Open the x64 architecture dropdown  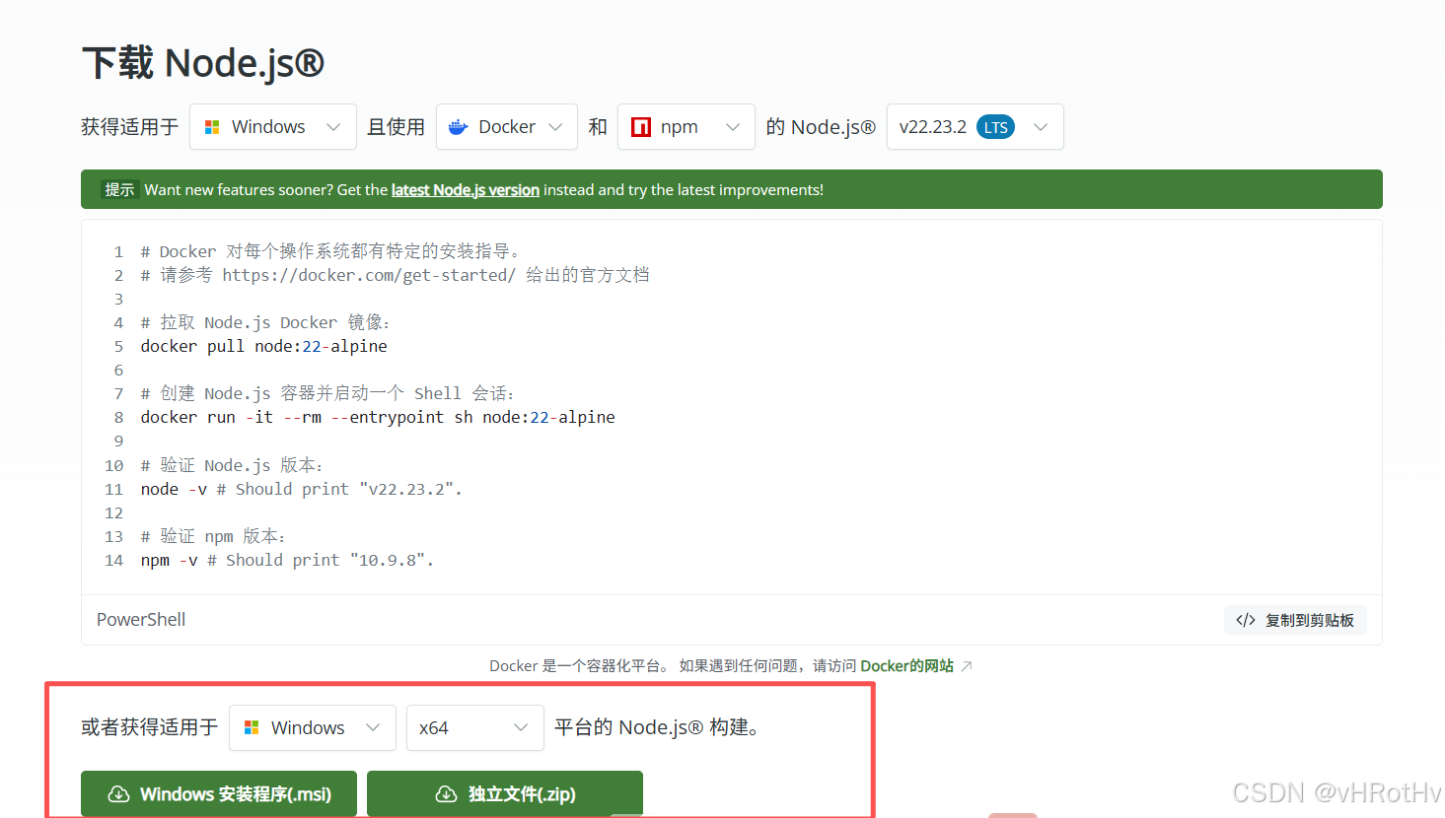[475, 728]
